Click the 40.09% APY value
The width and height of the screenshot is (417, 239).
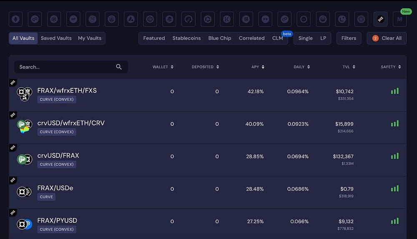tap(254, 124)
